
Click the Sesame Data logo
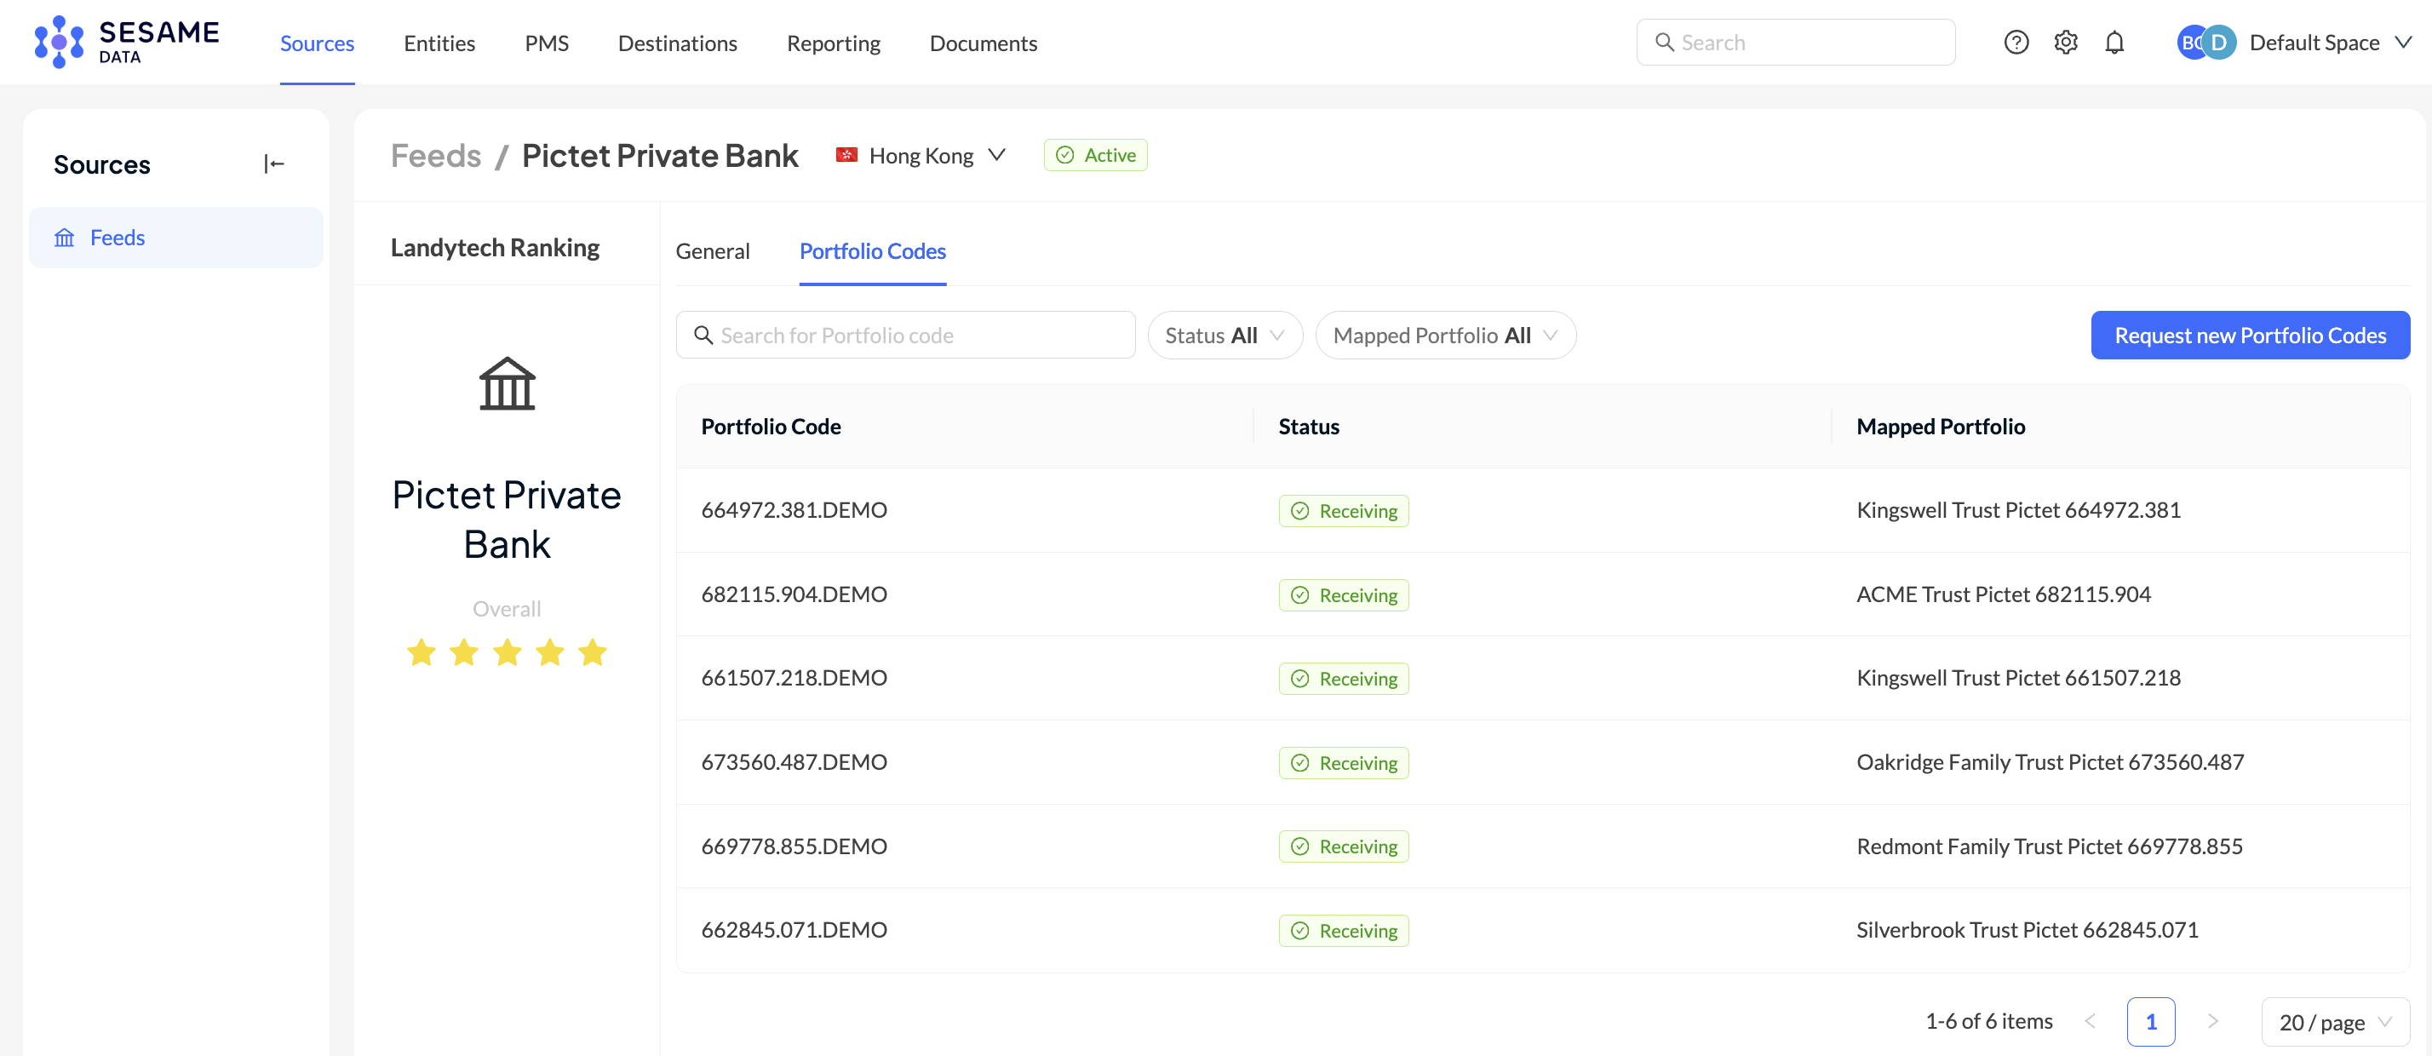point(127,43)
